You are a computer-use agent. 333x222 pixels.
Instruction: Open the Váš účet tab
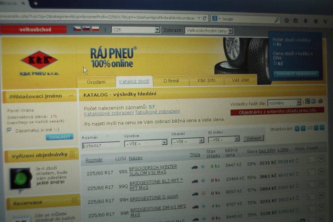(x=240, y=80)
